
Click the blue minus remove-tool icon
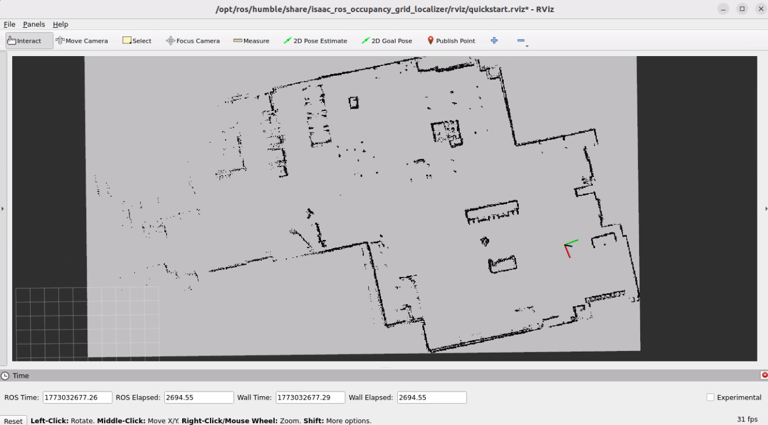(x=520, y=40)
